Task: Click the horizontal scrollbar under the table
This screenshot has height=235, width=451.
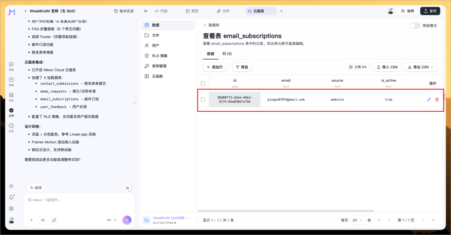Action: pyautogui.click(x=286, y=211)
